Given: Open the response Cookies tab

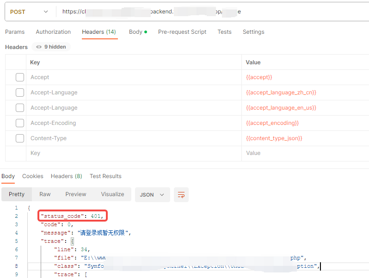Looking at the screenshot, I should 33,176.
